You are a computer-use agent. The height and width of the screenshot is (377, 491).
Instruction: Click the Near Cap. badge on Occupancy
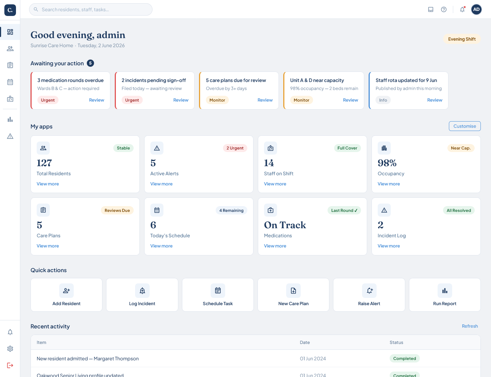click(461, 148)
